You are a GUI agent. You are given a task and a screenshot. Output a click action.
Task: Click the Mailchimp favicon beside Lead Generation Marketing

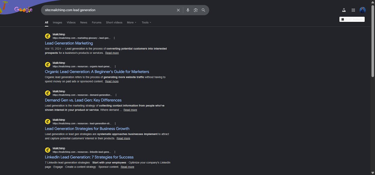coord(47,36)
